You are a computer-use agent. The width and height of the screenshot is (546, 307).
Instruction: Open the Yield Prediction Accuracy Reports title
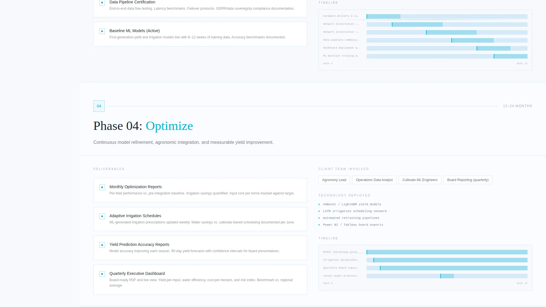139,244
